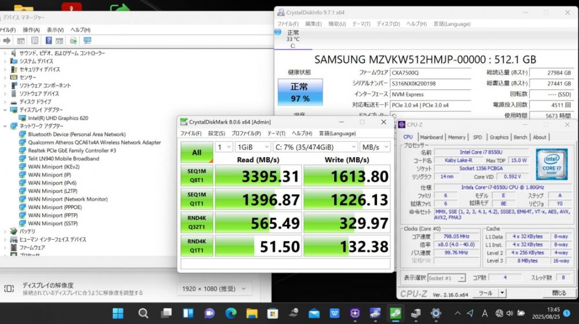This screenshot has width=579, height=324.
Task: Open File Explorer from taskbar
Action: tap(252, 314)
